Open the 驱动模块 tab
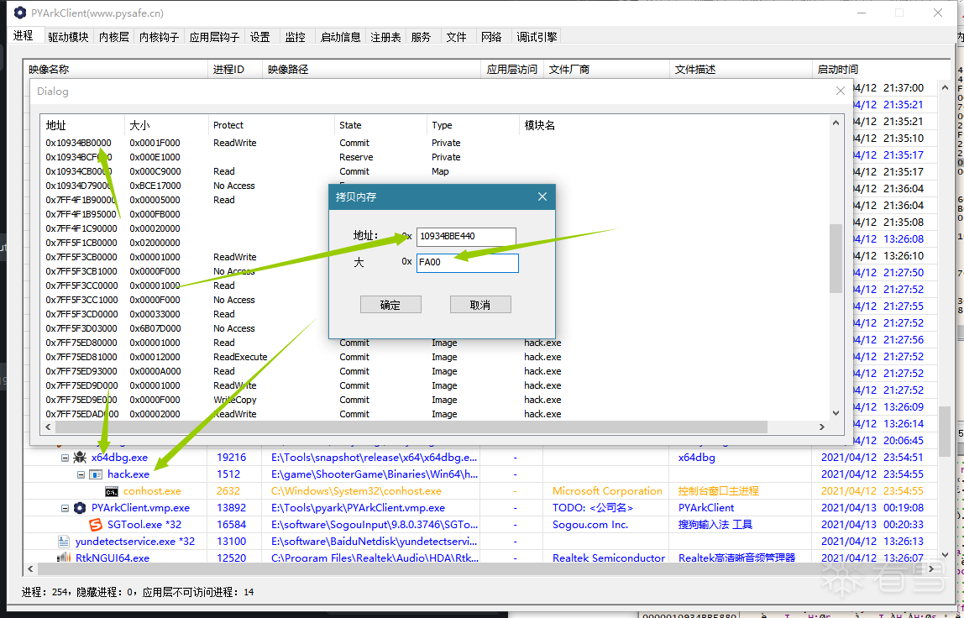 pos(68,37)
